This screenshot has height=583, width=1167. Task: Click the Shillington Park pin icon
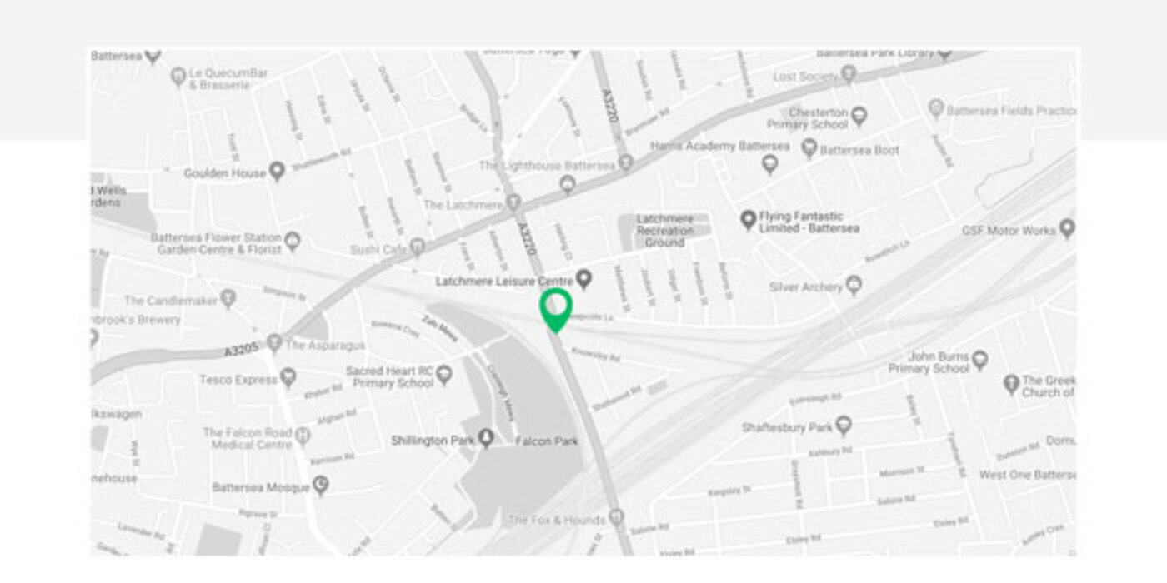[x=486, y=439]
